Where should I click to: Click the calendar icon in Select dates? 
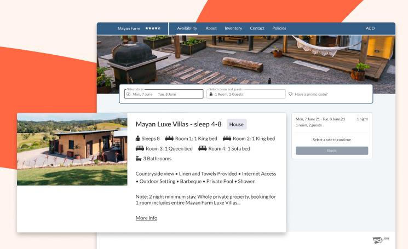click(x=129, y=94)
